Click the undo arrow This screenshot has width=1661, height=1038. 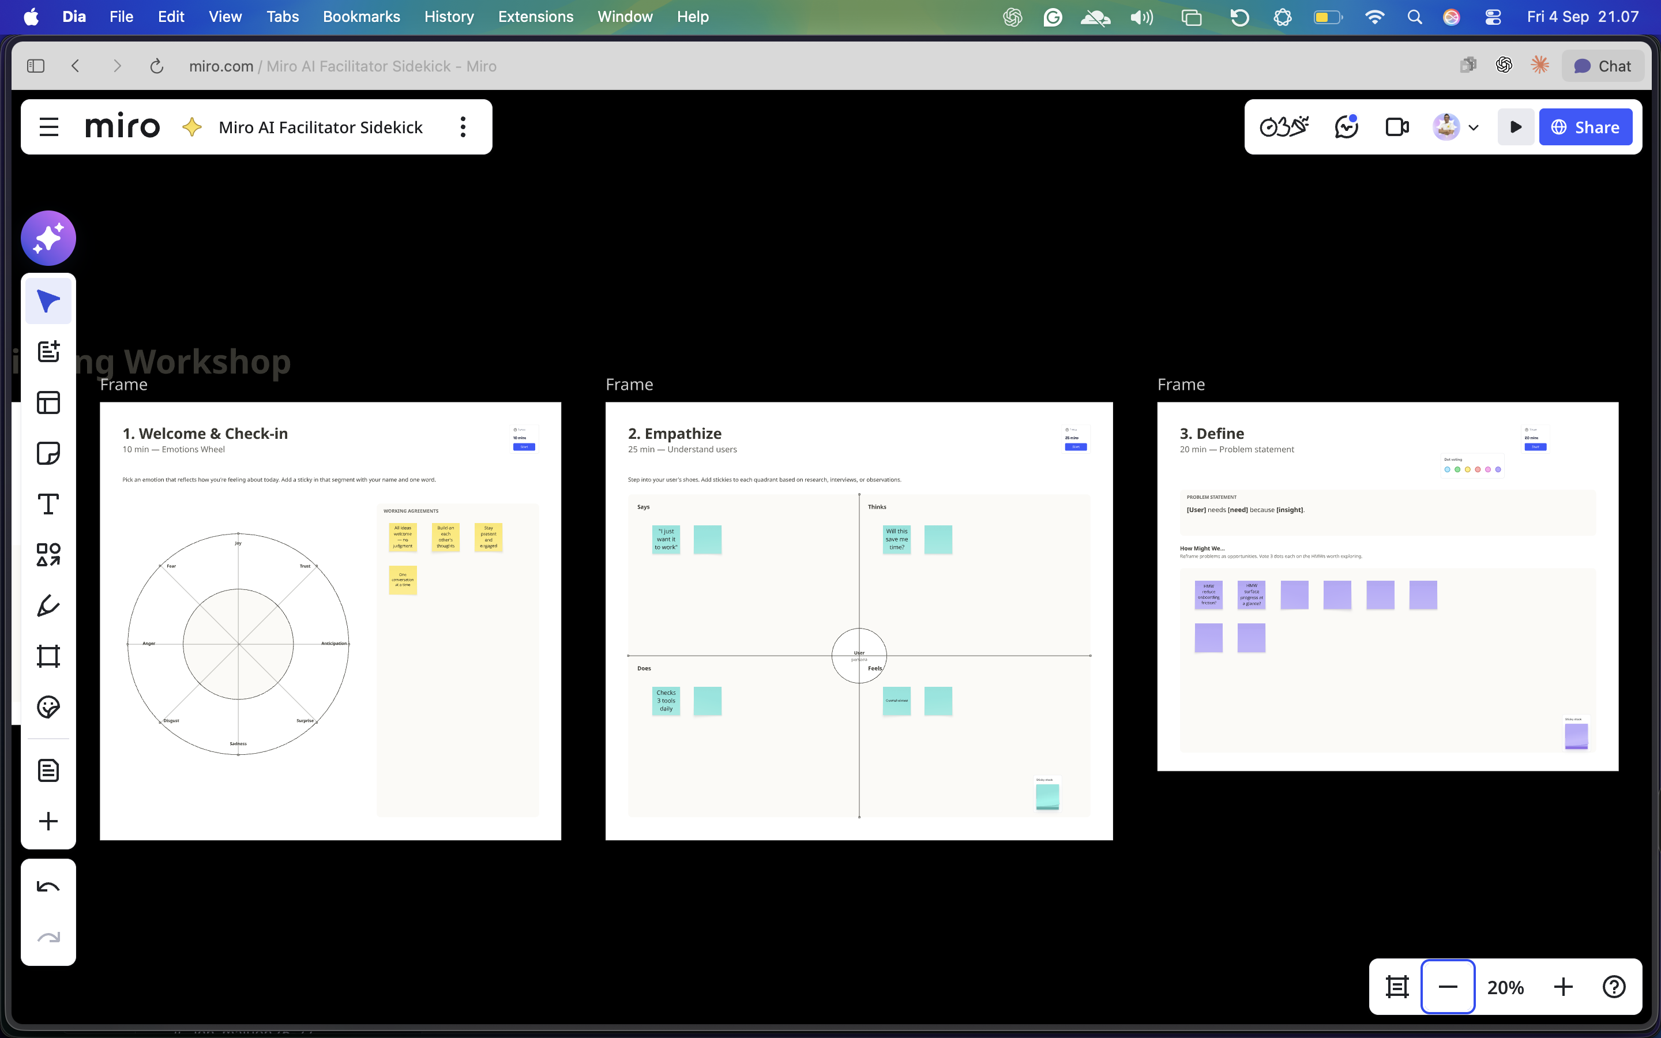[48, 887]
